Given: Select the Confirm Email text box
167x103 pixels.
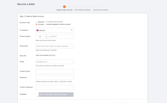Looking at the screenshot, I should coord(54,71).
